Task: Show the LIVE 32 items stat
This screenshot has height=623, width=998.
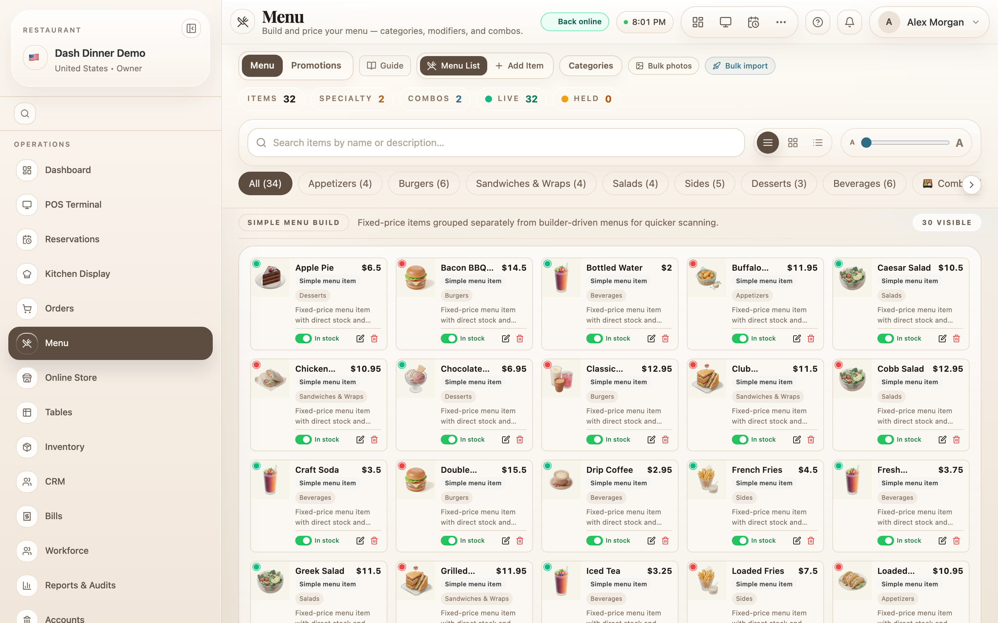Action: 511,99
